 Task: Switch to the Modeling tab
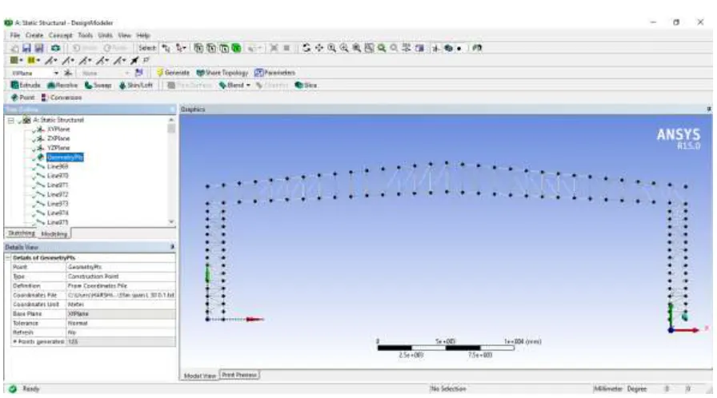click(54, 233)
